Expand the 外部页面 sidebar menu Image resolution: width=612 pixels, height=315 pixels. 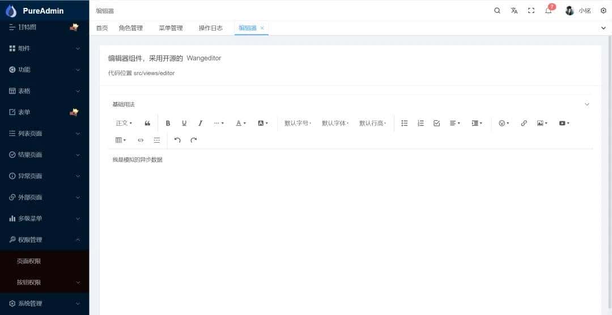[x=45, y=197]
